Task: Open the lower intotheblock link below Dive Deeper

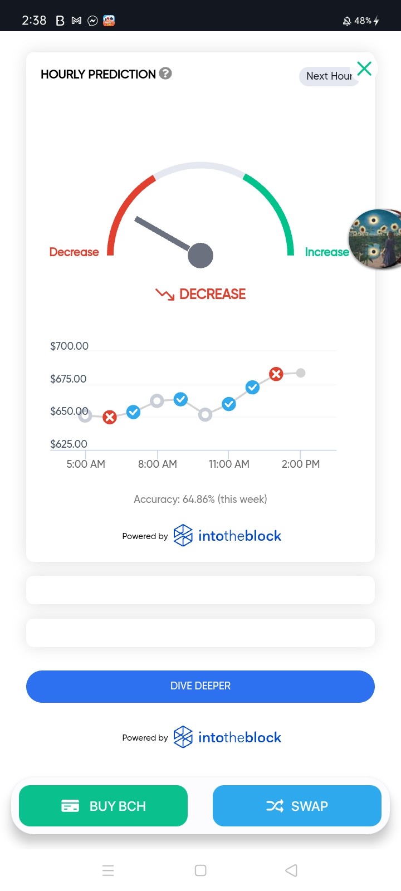Action: (227, 737)
